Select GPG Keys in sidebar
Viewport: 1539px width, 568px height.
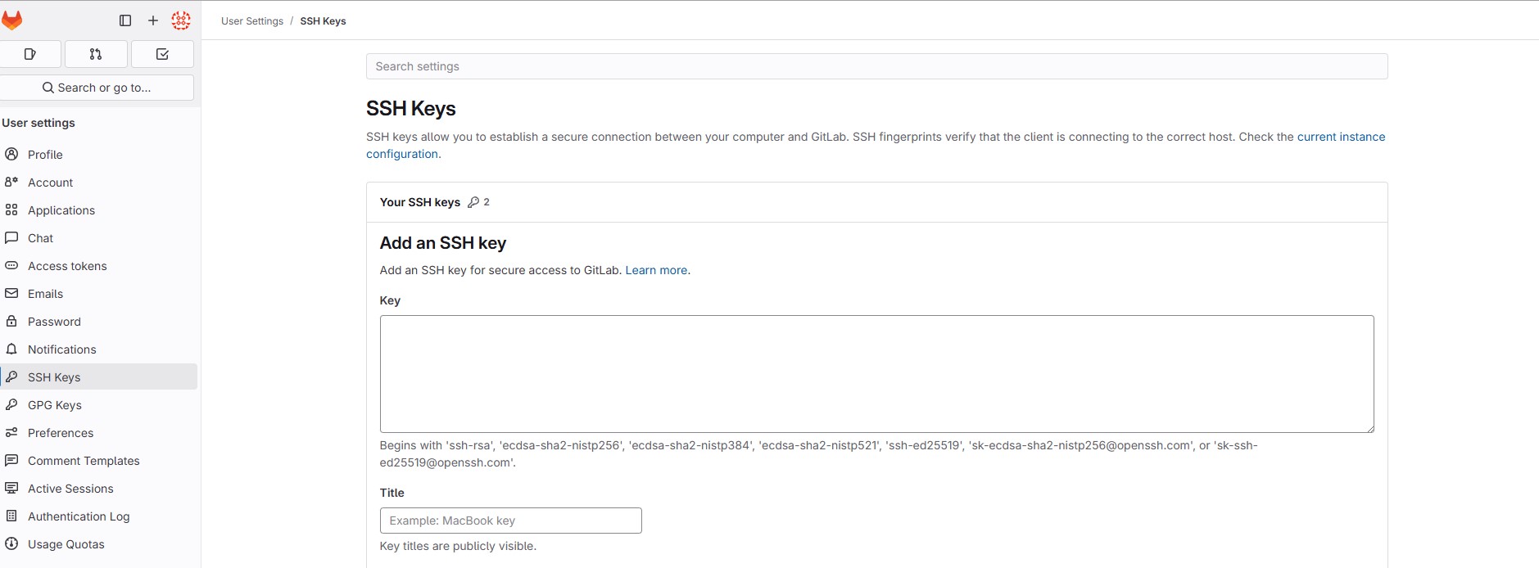(55, 405)
